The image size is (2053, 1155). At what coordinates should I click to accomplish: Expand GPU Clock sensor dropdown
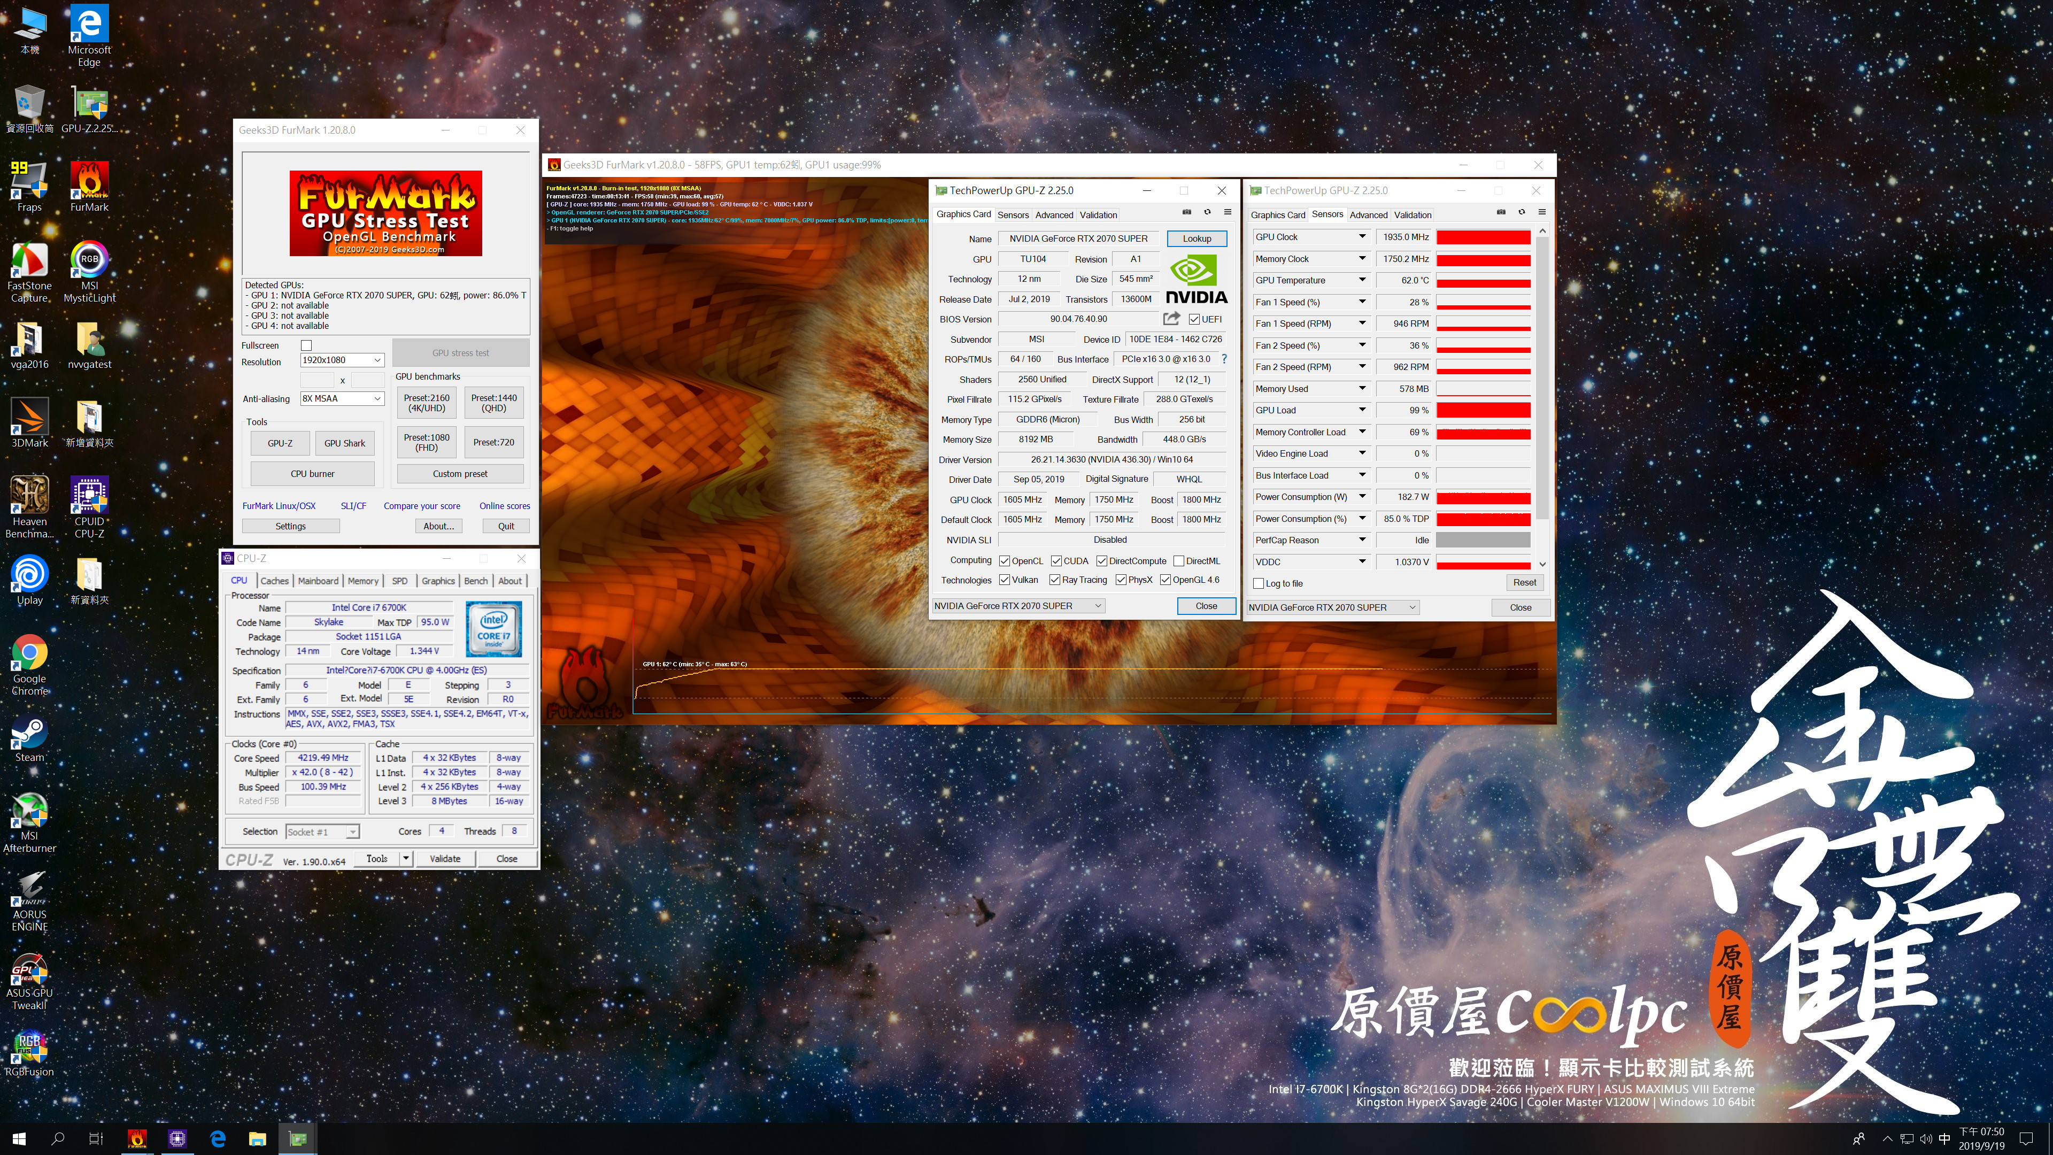(1362, 237)
